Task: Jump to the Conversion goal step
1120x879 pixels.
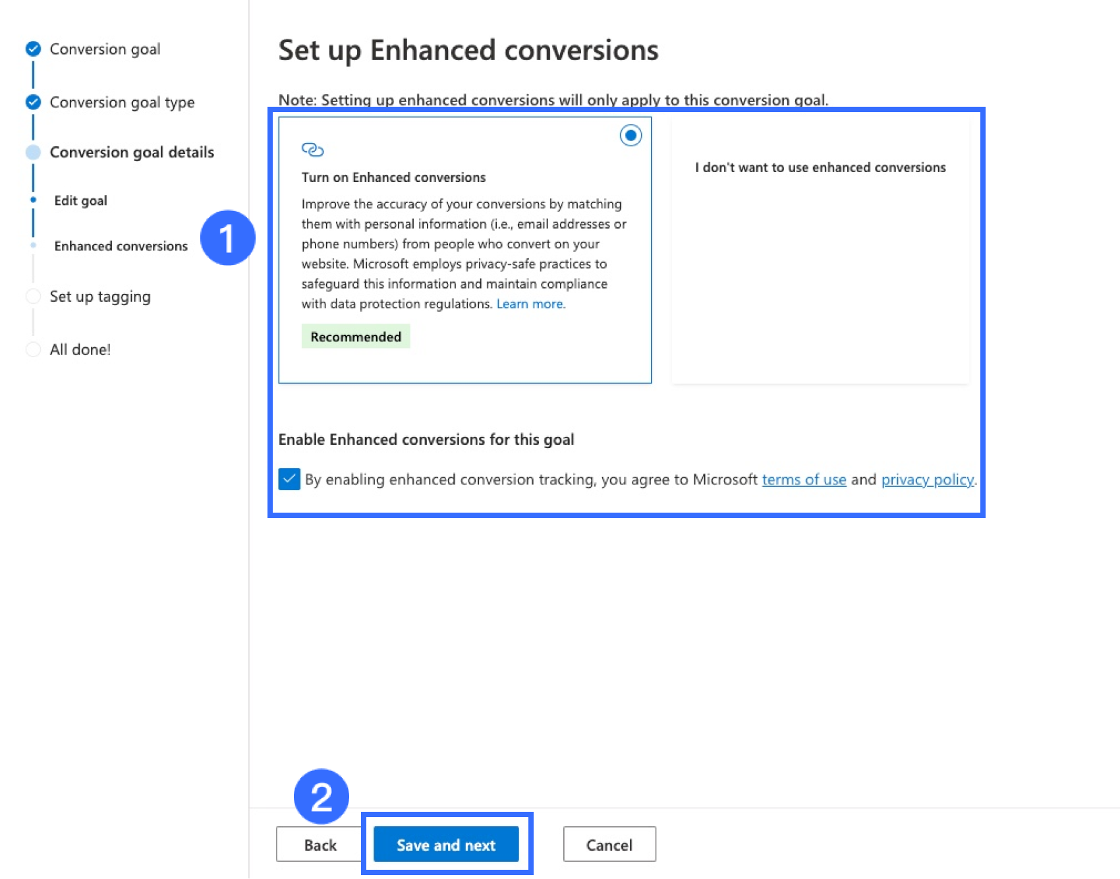Action: 105,49
